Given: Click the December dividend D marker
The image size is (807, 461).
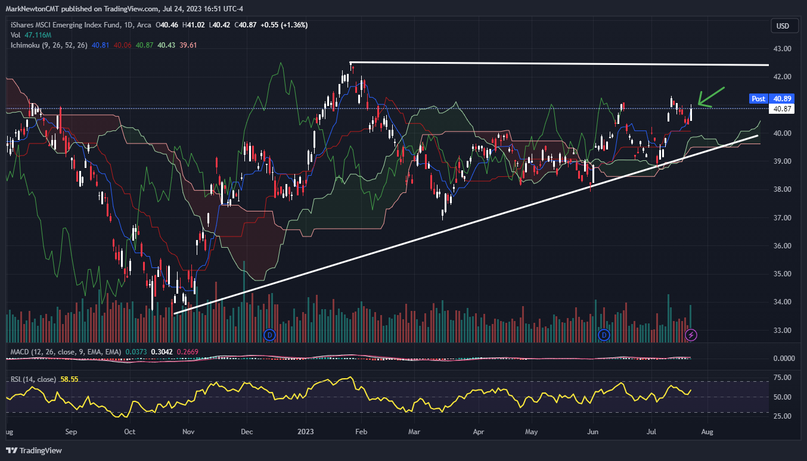Looking at the screenshot, I should coord(269,335).
